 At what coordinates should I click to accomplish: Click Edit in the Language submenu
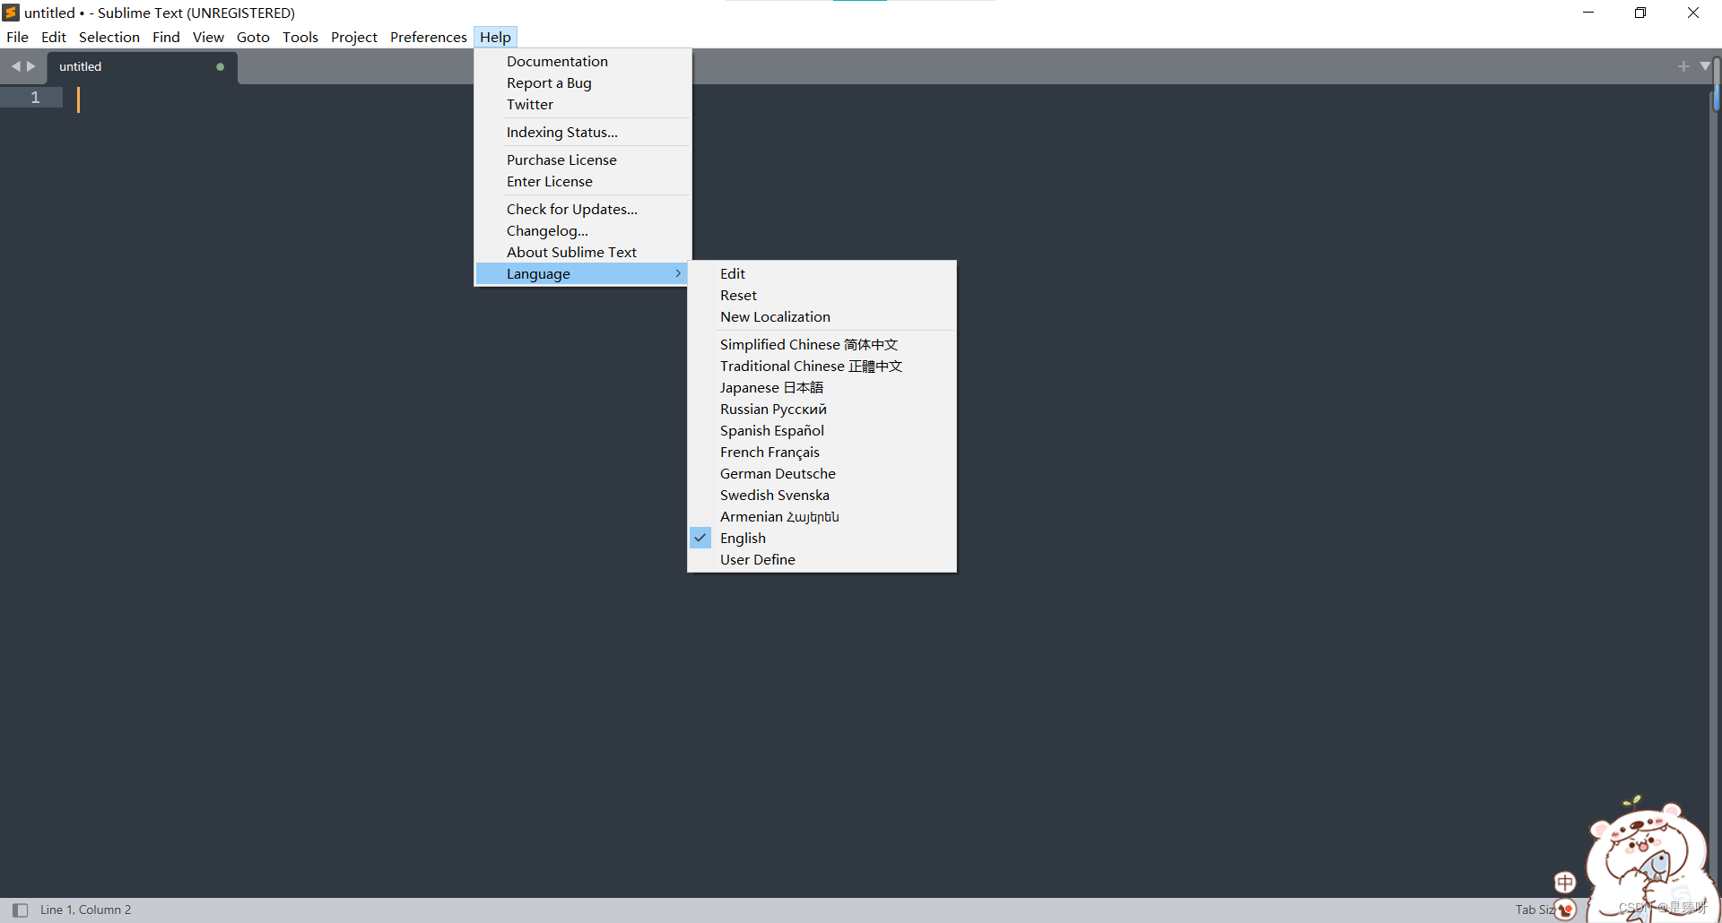pos(822,273)
